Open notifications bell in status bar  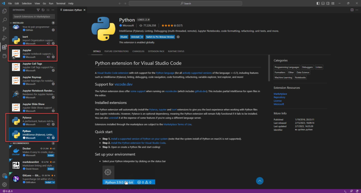click(357, 191)
